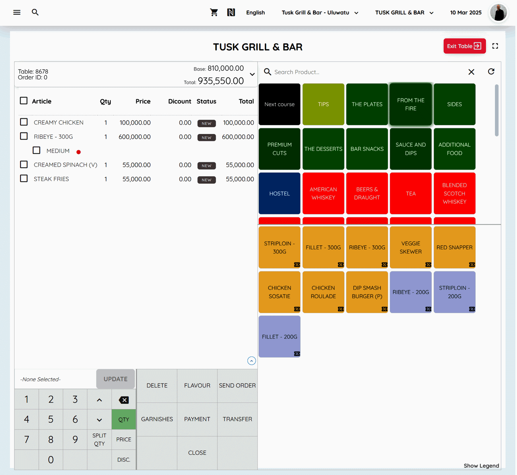Screen dimensions: 517x475
Task: Check the STEAK FRIES checkbox
Action: (x=23, y=178)
